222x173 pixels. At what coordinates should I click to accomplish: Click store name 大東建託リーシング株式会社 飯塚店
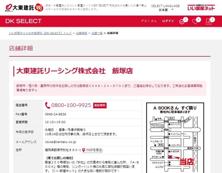75,71
